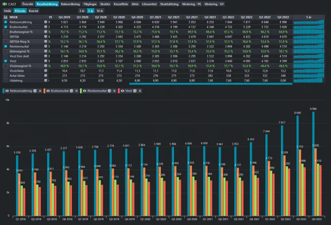331x225 pixels.
Task: Click the settings icon in EBITDA Marg % row
Action: [x=46, y=41]
